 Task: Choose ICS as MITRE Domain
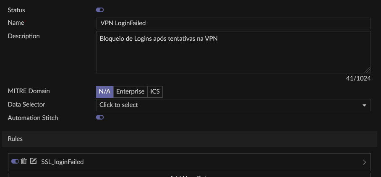(x=155, y=91)
